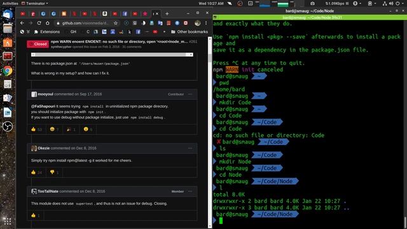Open OBS Studio from the dock
The height and width of the screenshot is (229, 407).
[x=7, y=127]
